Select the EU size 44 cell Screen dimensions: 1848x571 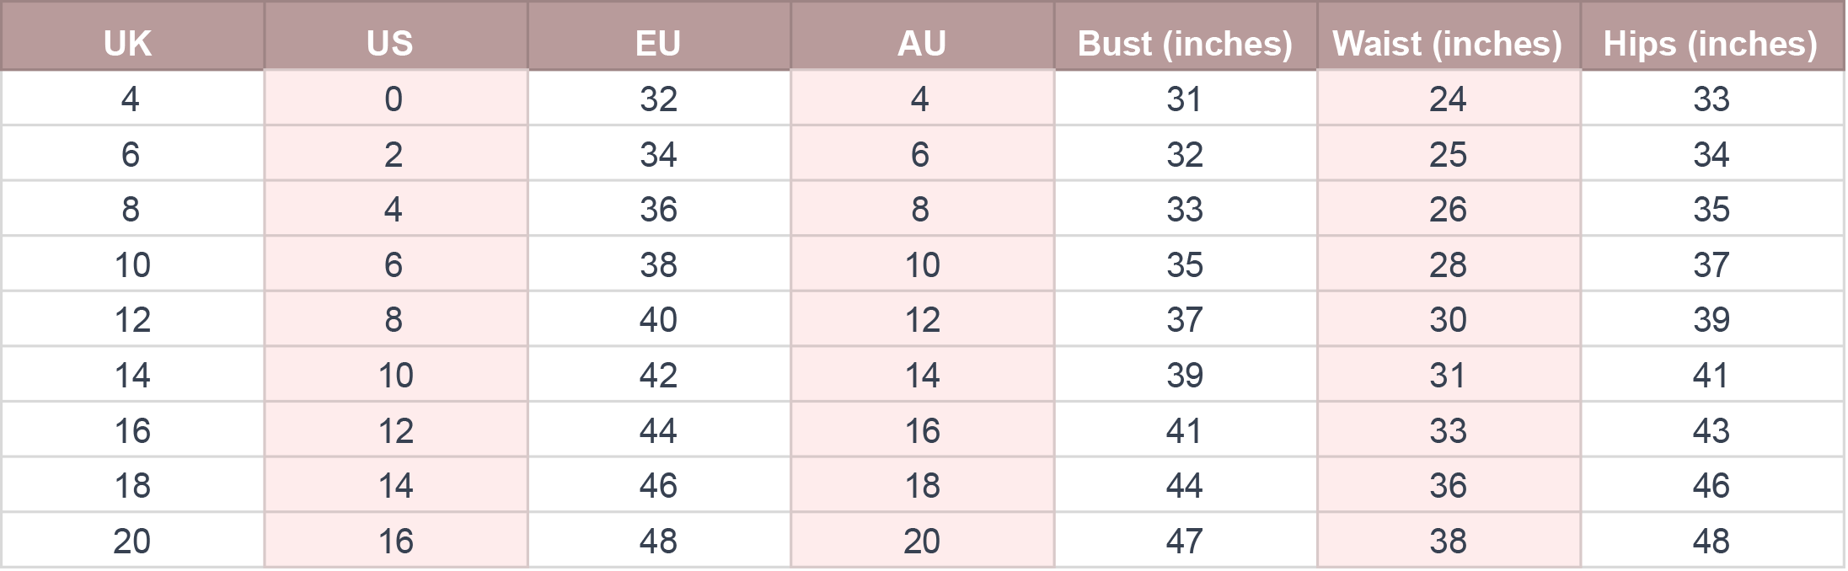pyautogui.click(x=659, y=430)
